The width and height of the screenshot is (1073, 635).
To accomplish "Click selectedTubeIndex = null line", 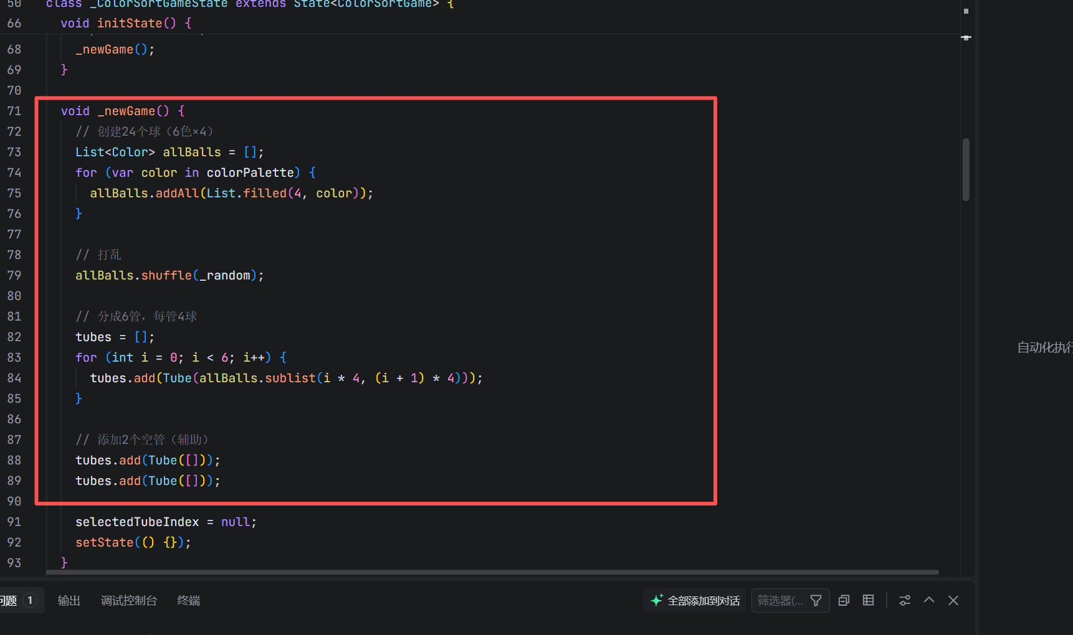I will click(x=166, y=522).
